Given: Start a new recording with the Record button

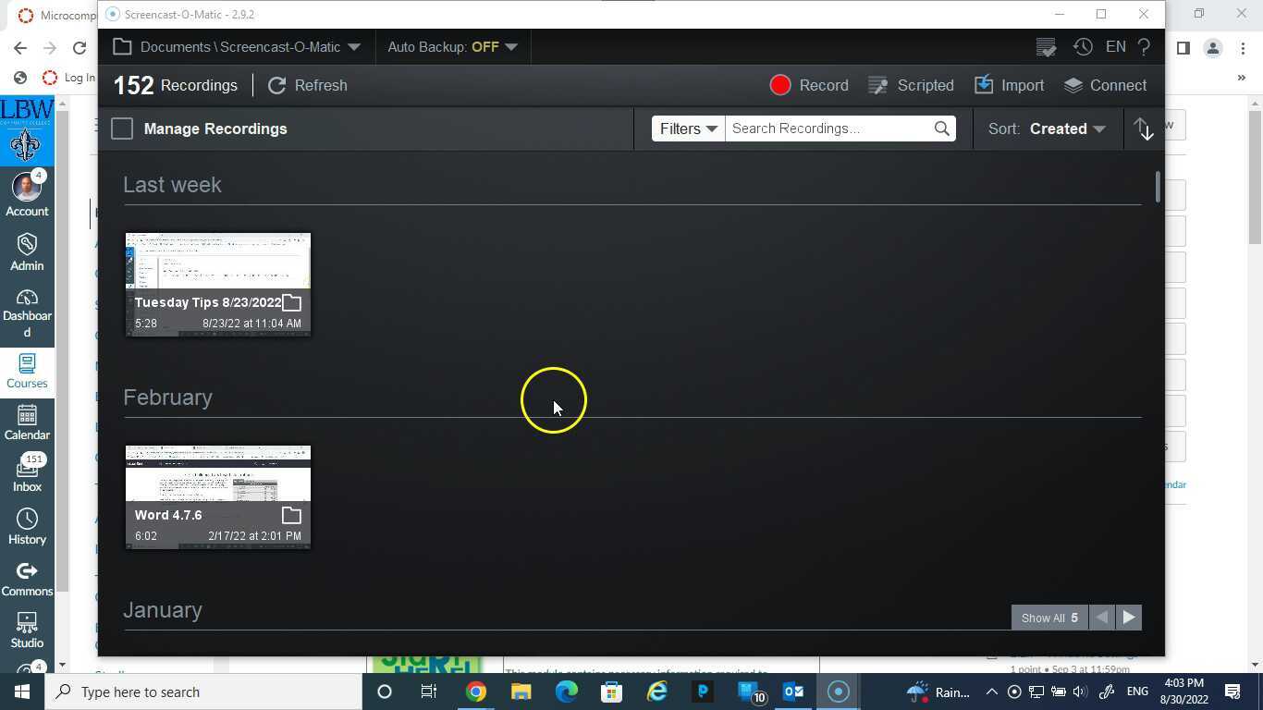Looking at the screenshot, I should click(809, 85).
